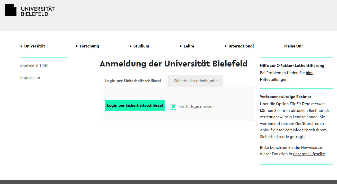
Task: Expand the International menu triangle
Action: pos(226,46)
